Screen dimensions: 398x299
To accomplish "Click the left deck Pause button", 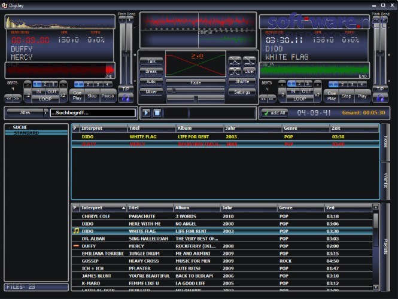I will coord(108,96).
